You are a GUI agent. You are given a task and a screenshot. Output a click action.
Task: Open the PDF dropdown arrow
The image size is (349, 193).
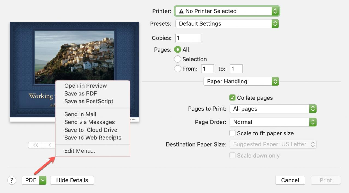tap(43, 180)
